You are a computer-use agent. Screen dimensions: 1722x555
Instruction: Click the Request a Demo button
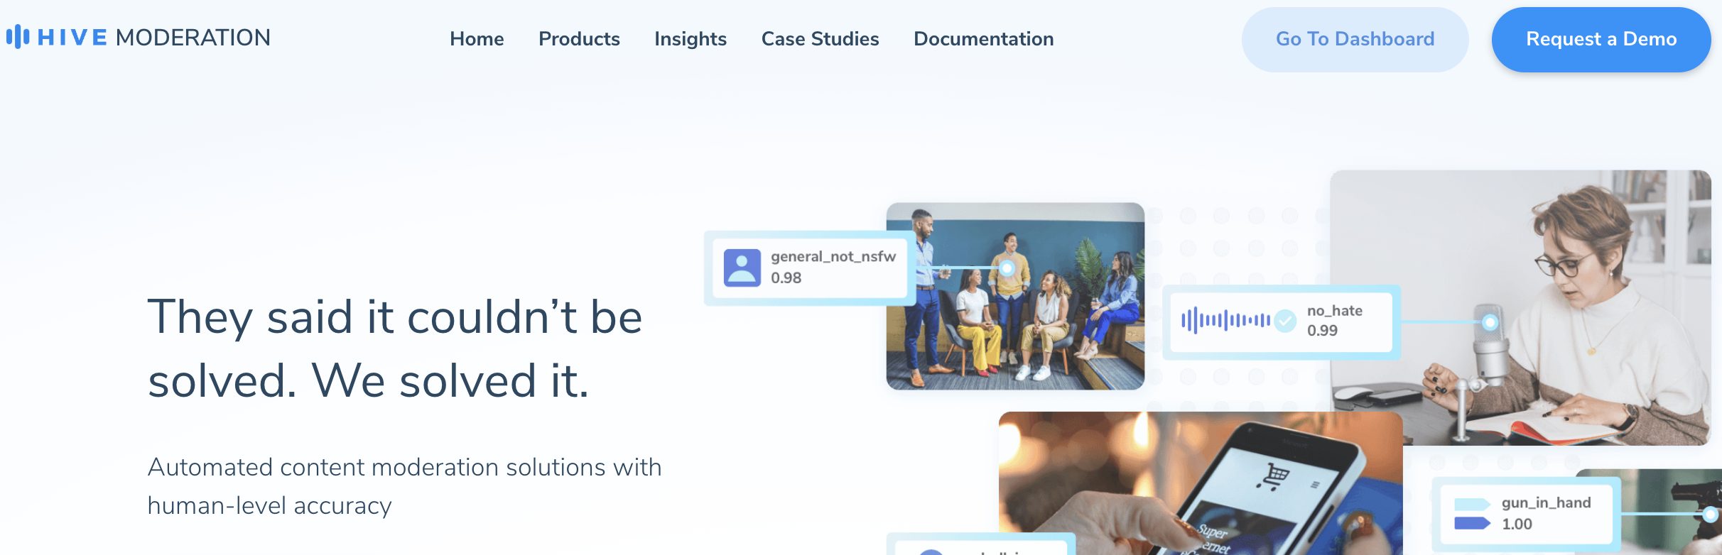click(1601, 39)
